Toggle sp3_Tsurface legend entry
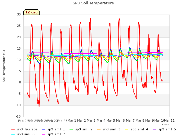The width and height of the screenshot is (187, 140). pos(24,129)
